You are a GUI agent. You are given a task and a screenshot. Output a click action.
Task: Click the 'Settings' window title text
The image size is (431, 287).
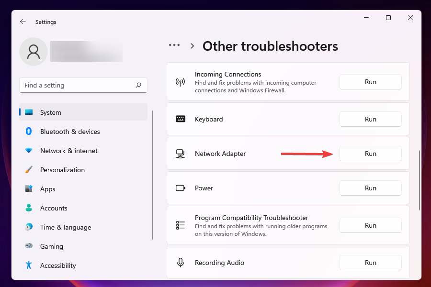point(45,22)
